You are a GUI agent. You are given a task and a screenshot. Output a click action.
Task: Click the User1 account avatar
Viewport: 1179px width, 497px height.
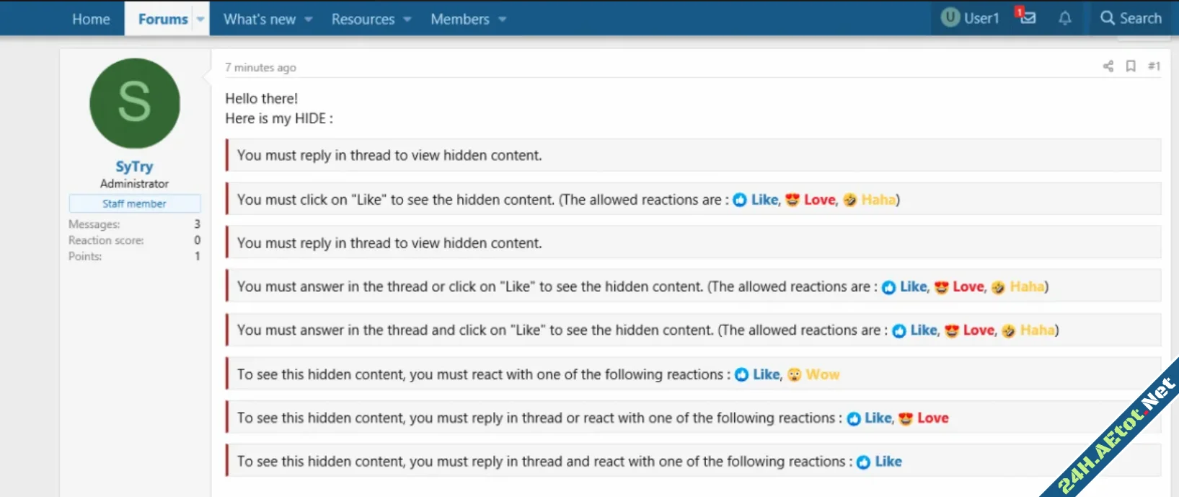[x=950, y=18]
